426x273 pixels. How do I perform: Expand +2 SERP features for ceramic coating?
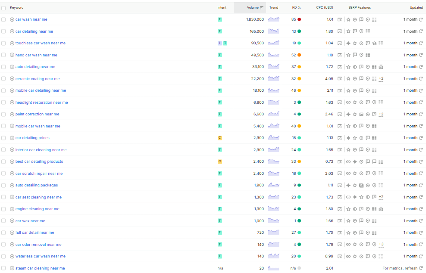click(381, 79)
